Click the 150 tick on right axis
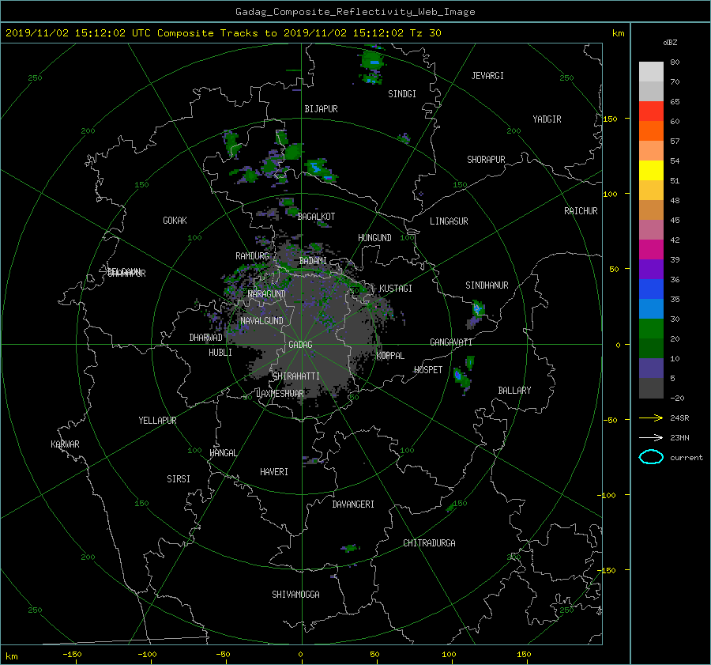The height and width of the screenshot is (665, 711). click(611, 119)
